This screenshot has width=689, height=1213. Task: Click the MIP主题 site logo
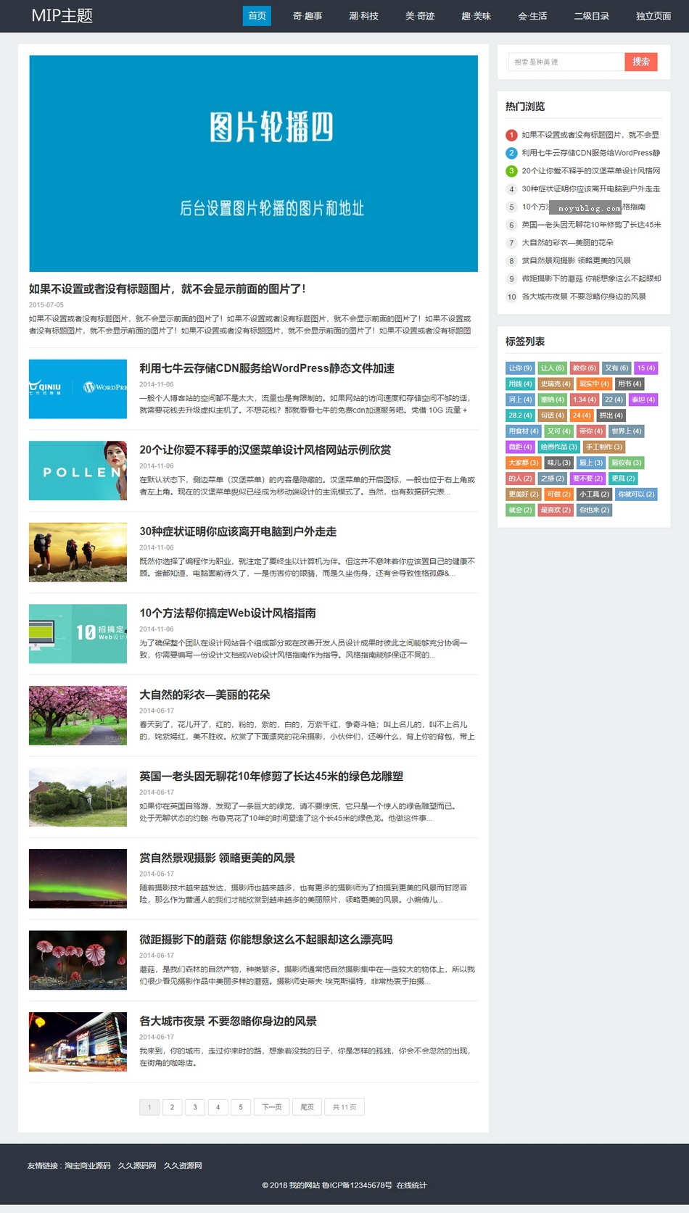(62, 16)
